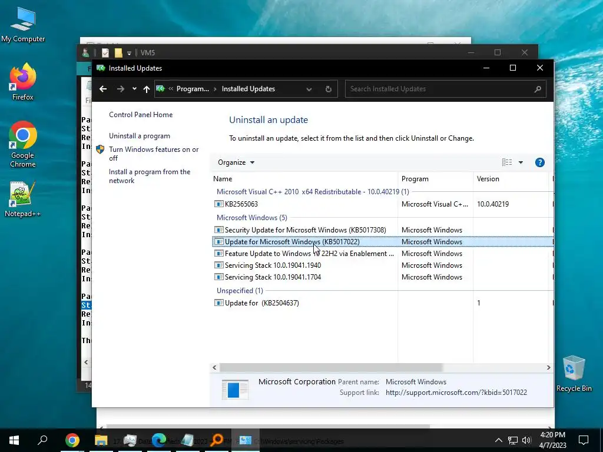
Task: Click the properties icon in VM5 window title bar
Action: pos(105,52)
